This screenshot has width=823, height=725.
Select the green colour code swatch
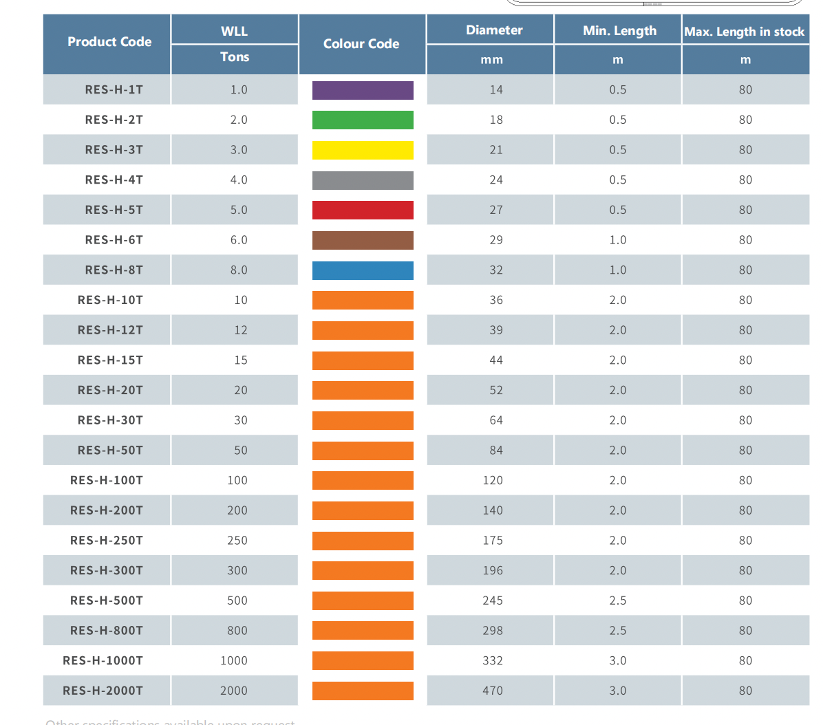pos(363,120)
